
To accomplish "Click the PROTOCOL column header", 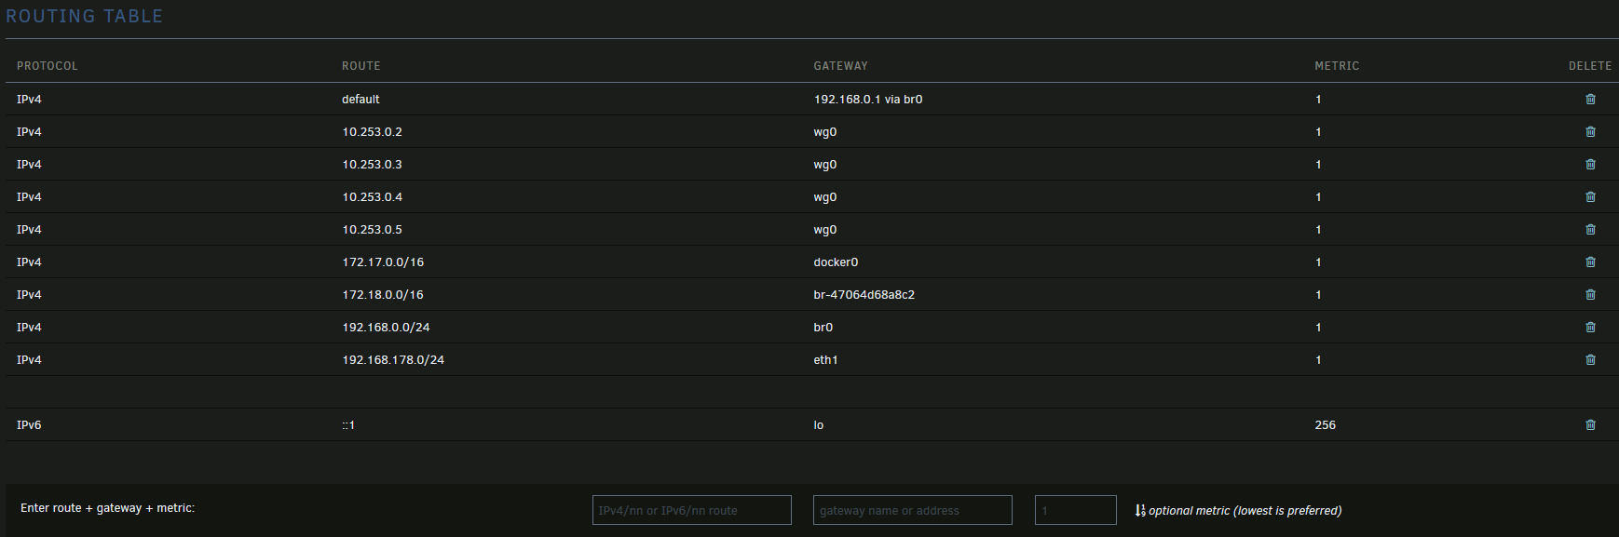I will click(x=48, y=66).
